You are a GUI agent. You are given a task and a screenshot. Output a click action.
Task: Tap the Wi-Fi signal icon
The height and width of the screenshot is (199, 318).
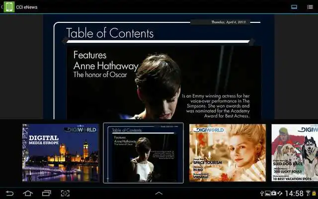click(308, 193)
